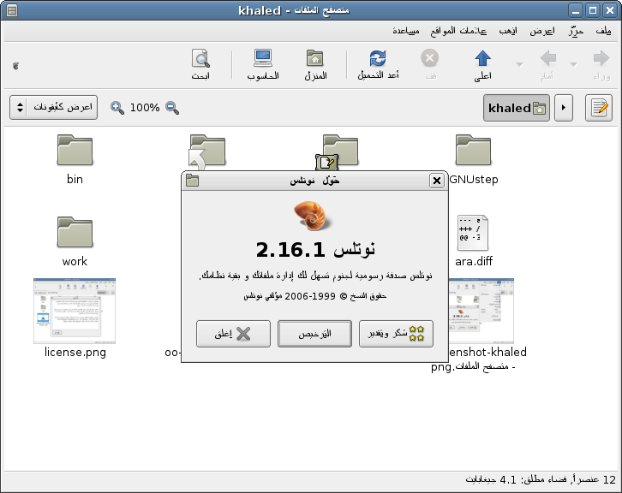
Task: Click the Computer (الحاسوب) toolbar icon
Action: point(263,59)
